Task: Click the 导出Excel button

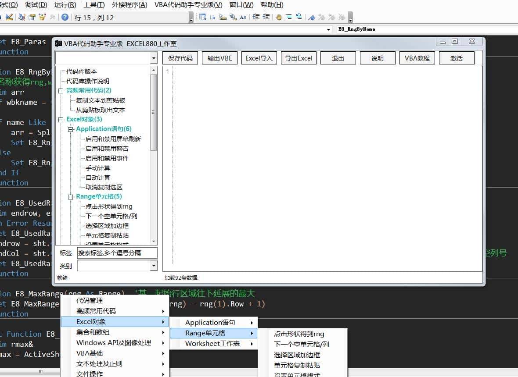Action: 299,58
